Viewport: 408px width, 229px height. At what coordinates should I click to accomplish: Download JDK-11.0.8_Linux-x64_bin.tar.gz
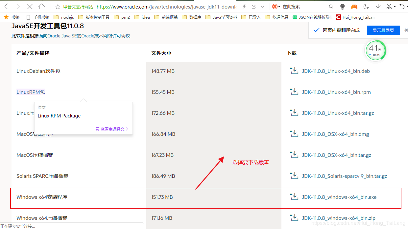(338, 113)
